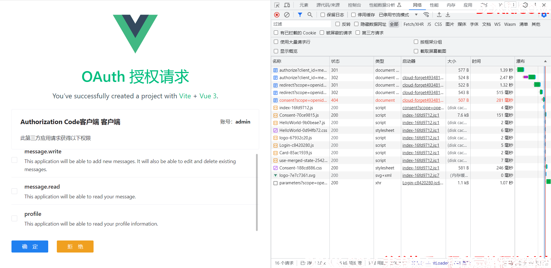
Task: Open the network search magnifier
Action: (x=310, y=15)
